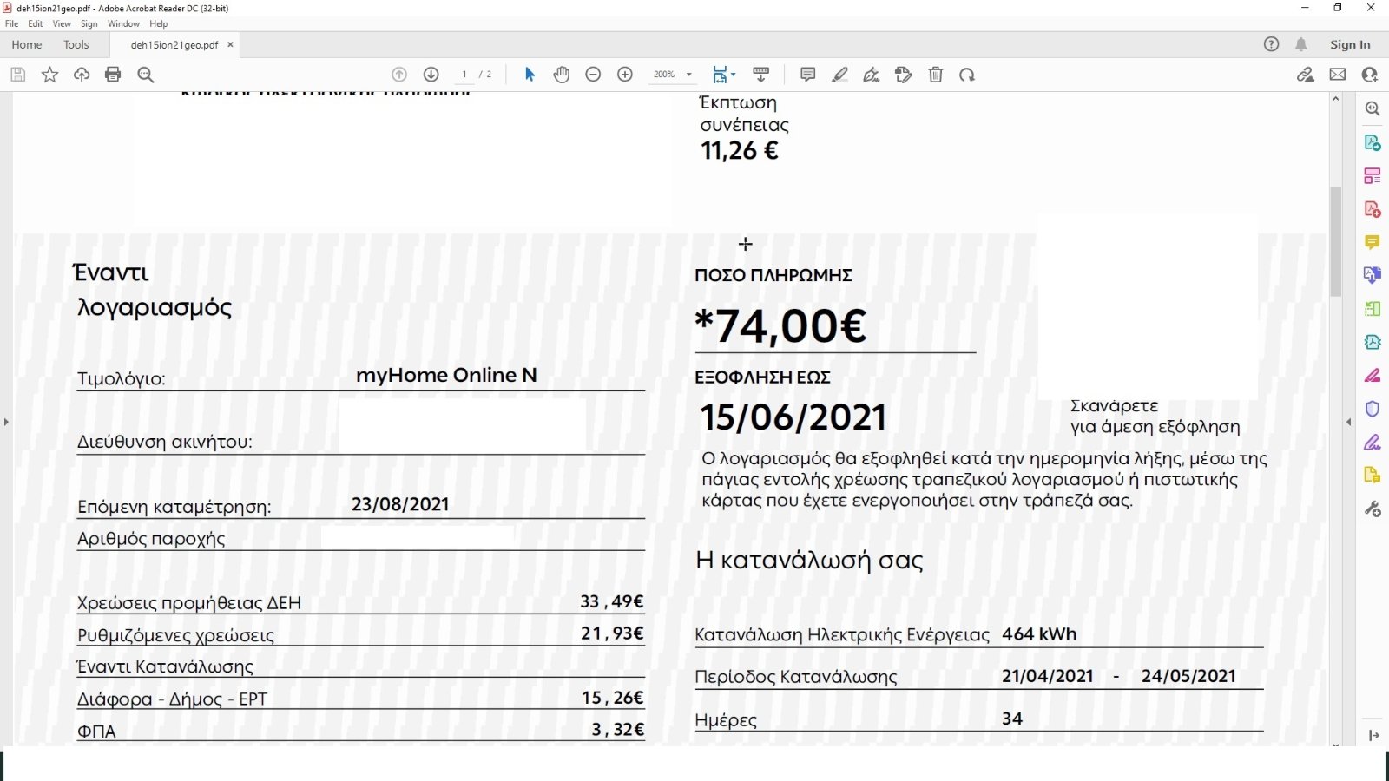Delete page with trash icon

936,75
